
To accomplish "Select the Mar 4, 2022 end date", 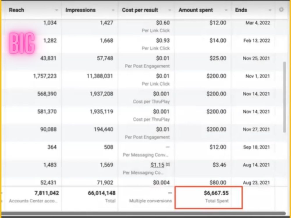I will (x=258, y=23).
